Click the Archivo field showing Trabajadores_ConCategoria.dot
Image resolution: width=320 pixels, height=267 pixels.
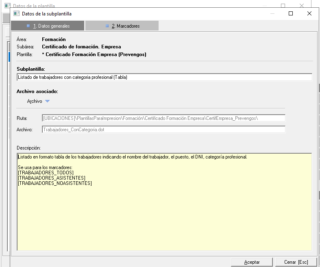coord(163,130)
